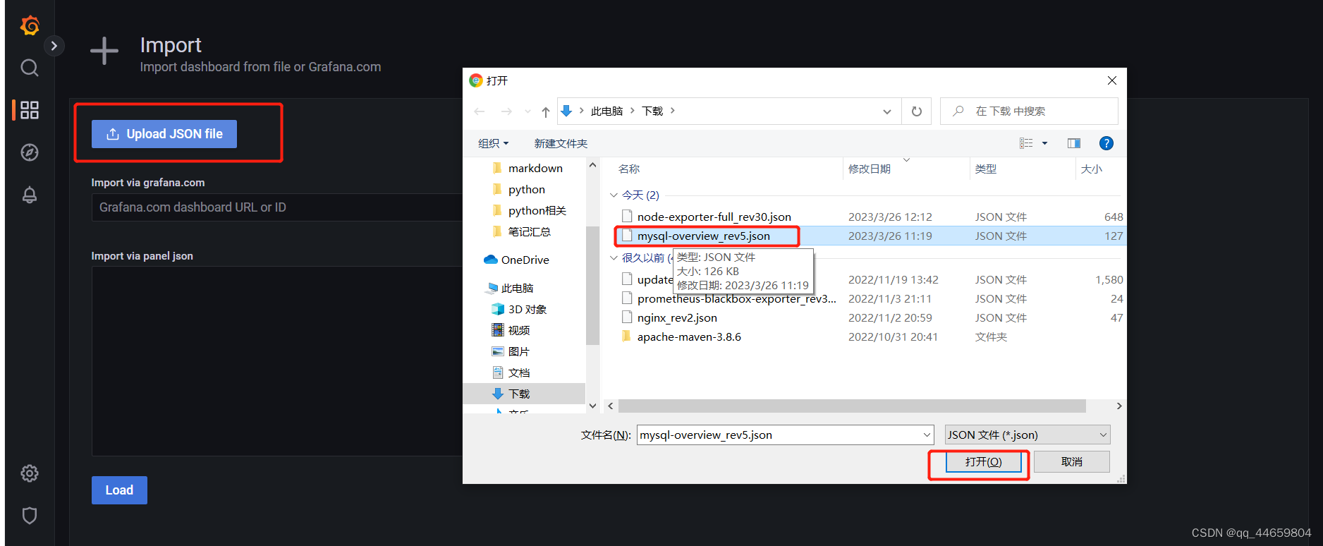Click the Upload JSON file button
The image size is (1323, 546).
(x=164, y=134)
